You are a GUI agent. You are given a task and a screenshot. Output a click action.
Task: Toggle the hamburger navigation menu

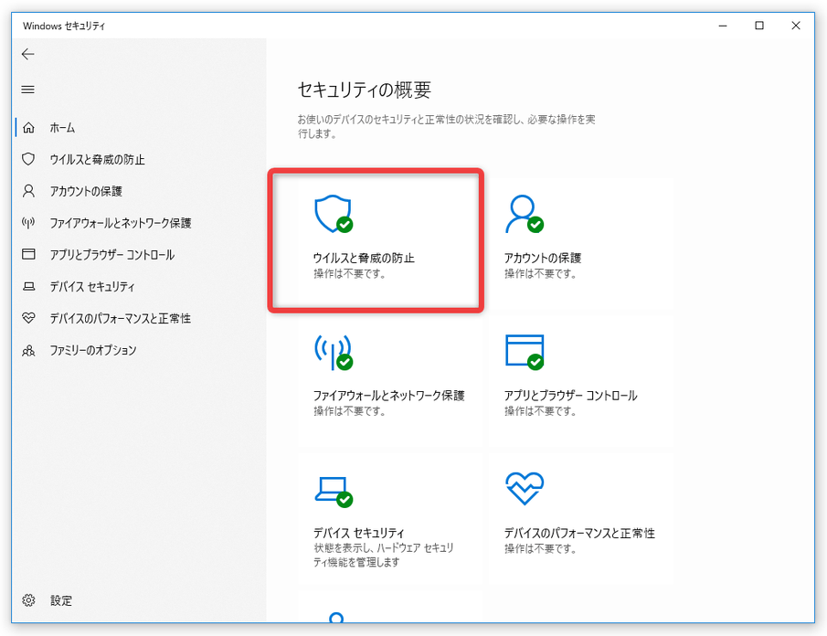[x=28, y=90]
